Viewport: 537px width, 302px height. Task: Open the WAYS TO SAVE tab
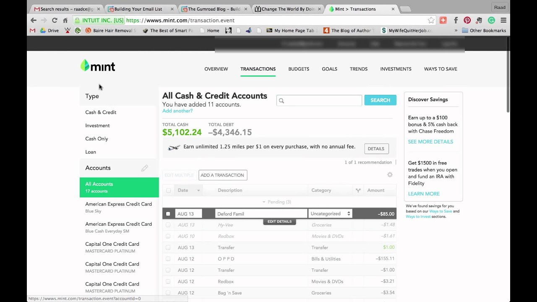[441, 69]
